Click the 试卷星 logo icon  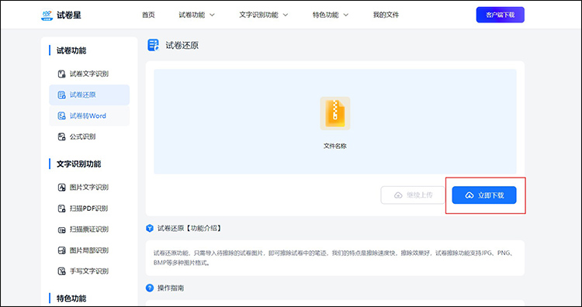coord(47,16)
